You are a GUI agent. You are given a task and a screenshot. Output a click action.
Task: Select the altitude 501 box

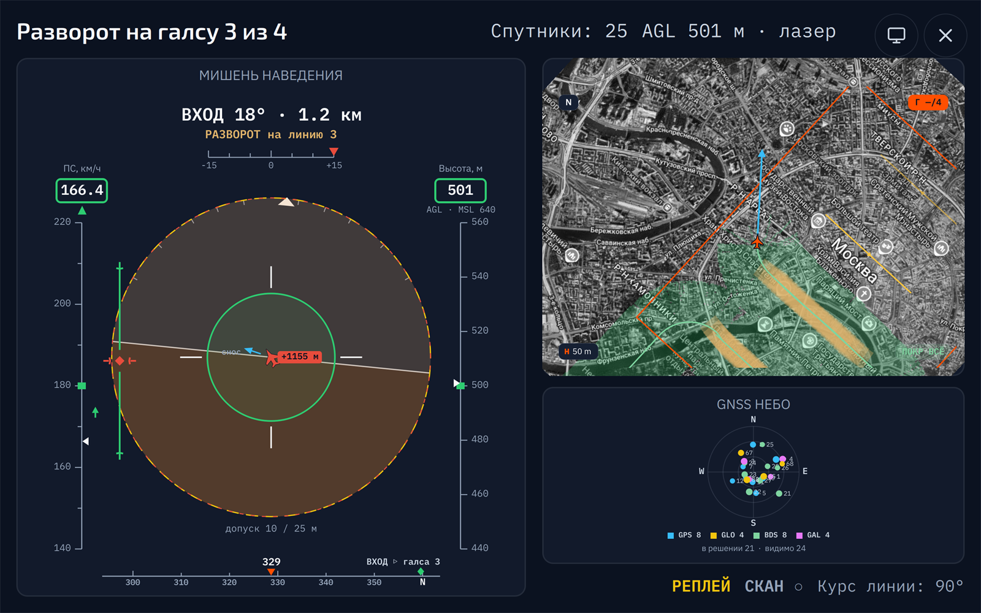tap(460, 191)
